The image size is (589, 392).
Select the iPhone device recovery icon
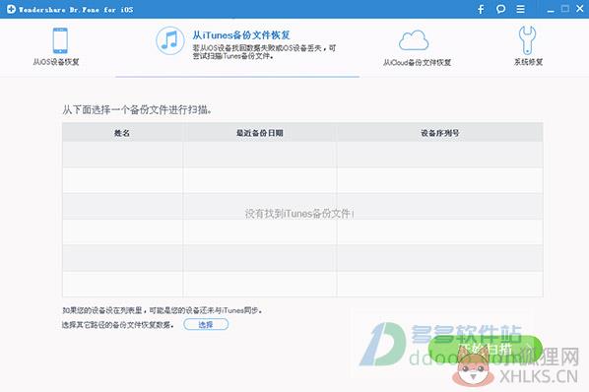pyautogui.click(x=60, y=40)
